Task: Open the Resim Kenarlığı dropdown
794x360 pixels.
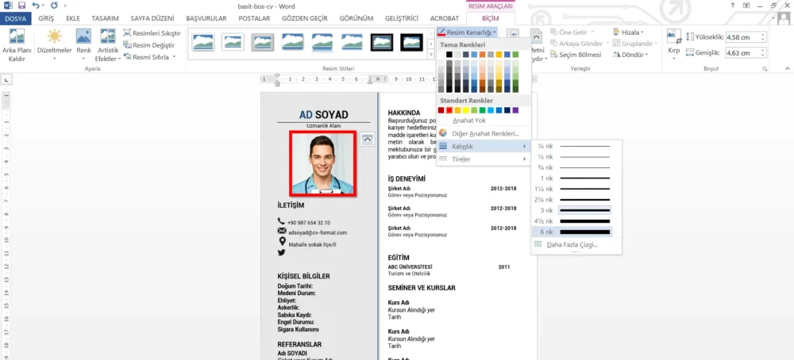Action: (467, 32)
